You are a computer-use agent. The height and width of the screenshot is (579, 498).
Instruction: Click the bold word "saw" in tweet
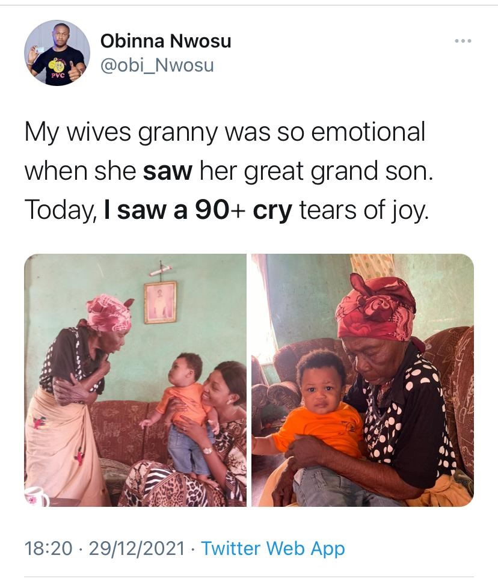(167, 171)
